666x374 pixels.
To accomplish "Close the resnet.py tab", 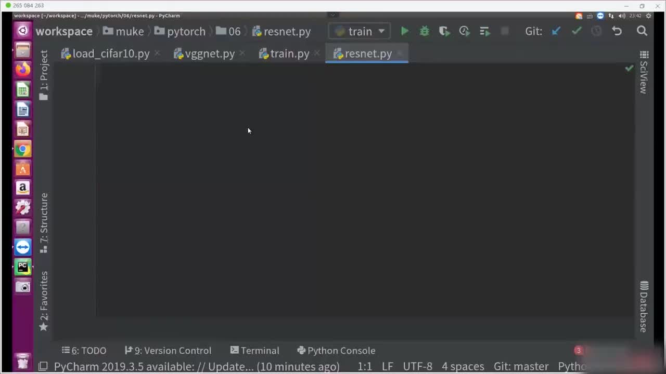I will click(x=400, y=54).
